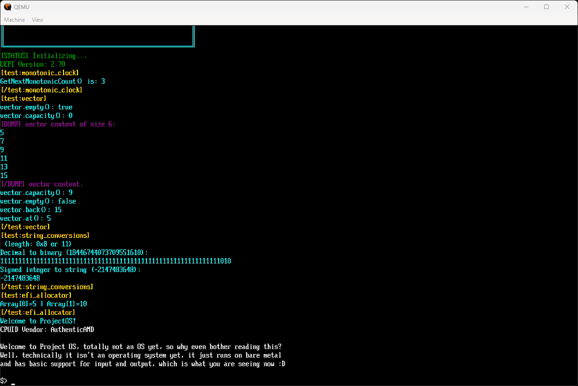Click the 'vector.capacity(): 9' line
Image resolution: width=578 pixels, height=386 pixels.
(x=36, y=193)
